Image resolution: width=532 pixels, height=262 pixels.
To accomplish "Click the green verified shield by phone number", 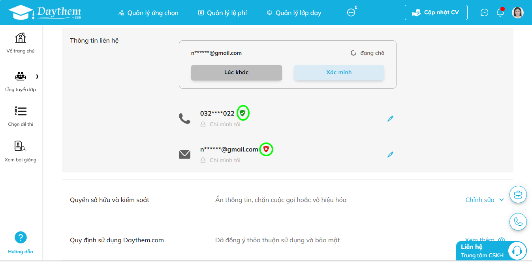I will pos(243,113).
